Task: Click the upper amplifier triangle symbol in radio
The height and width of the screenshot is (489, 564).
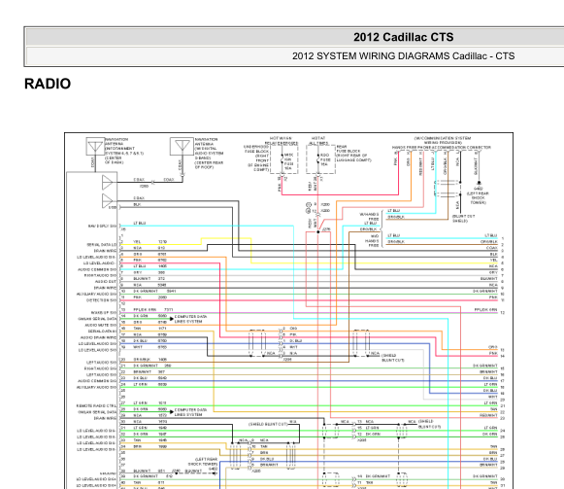Action: click(x=107, y=183)
